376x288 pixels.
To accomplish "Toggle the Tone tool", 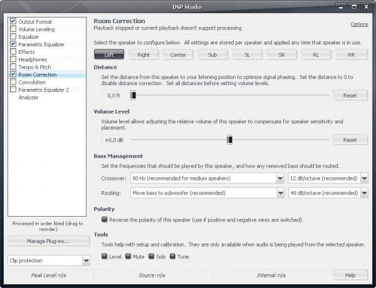I will (172, 256).
